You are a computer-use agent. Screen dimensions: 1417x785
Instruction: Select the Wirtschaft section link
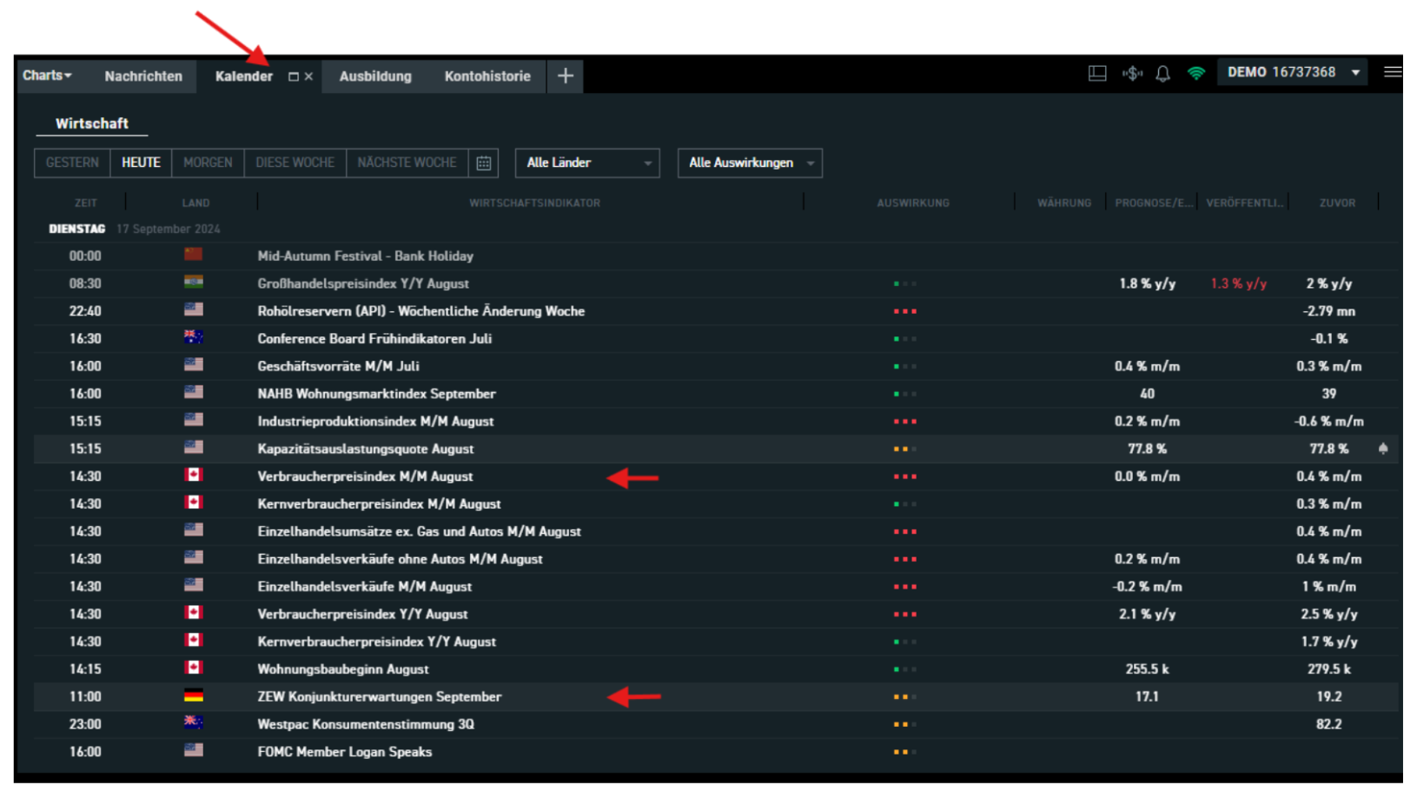coord(90,123)
